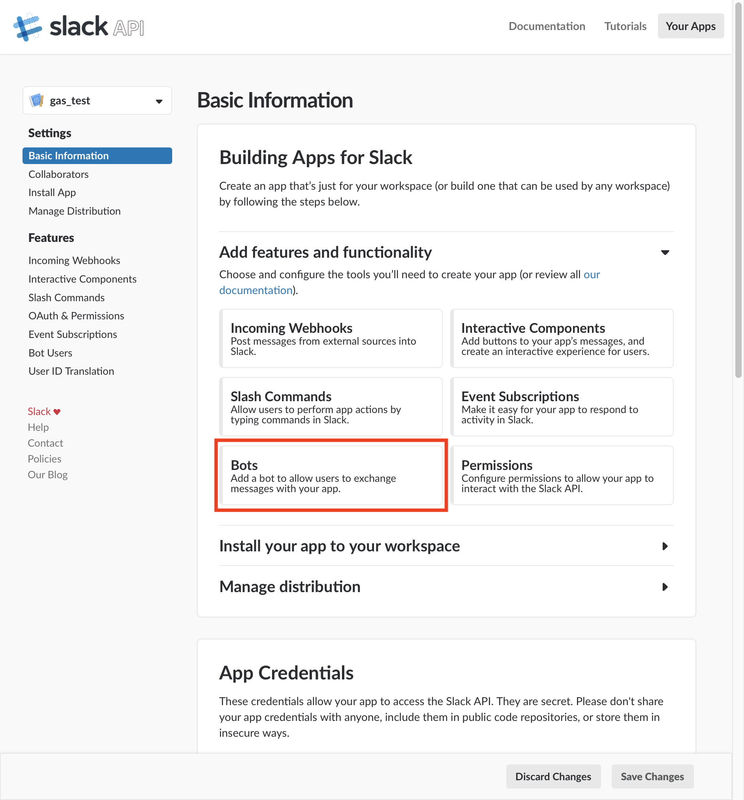The image size is (744, 800).
Task: Open the Your Apps tab
Action: click(691, 26)
